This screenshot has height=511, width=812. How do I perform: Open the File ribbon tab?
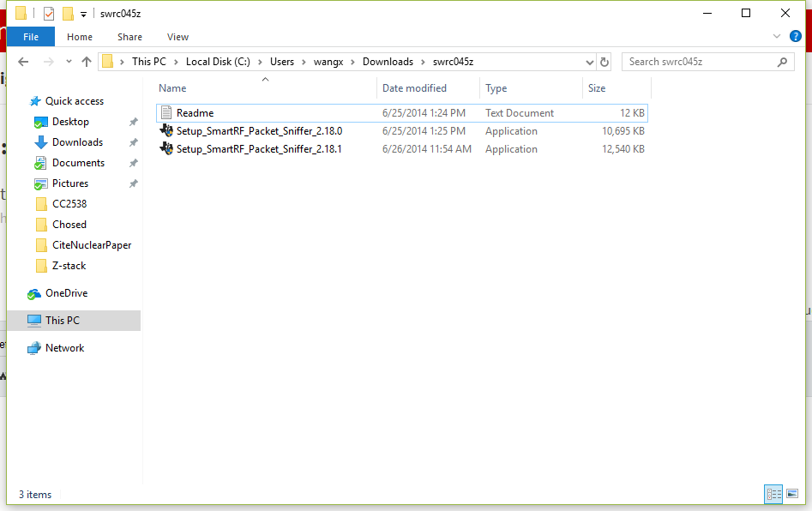coord(31,37)
